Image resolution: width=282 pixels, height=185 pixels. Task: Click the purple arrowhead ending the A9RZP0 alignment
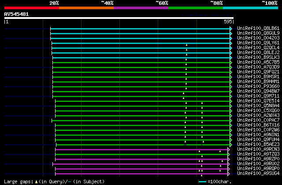tap(229, 160)
